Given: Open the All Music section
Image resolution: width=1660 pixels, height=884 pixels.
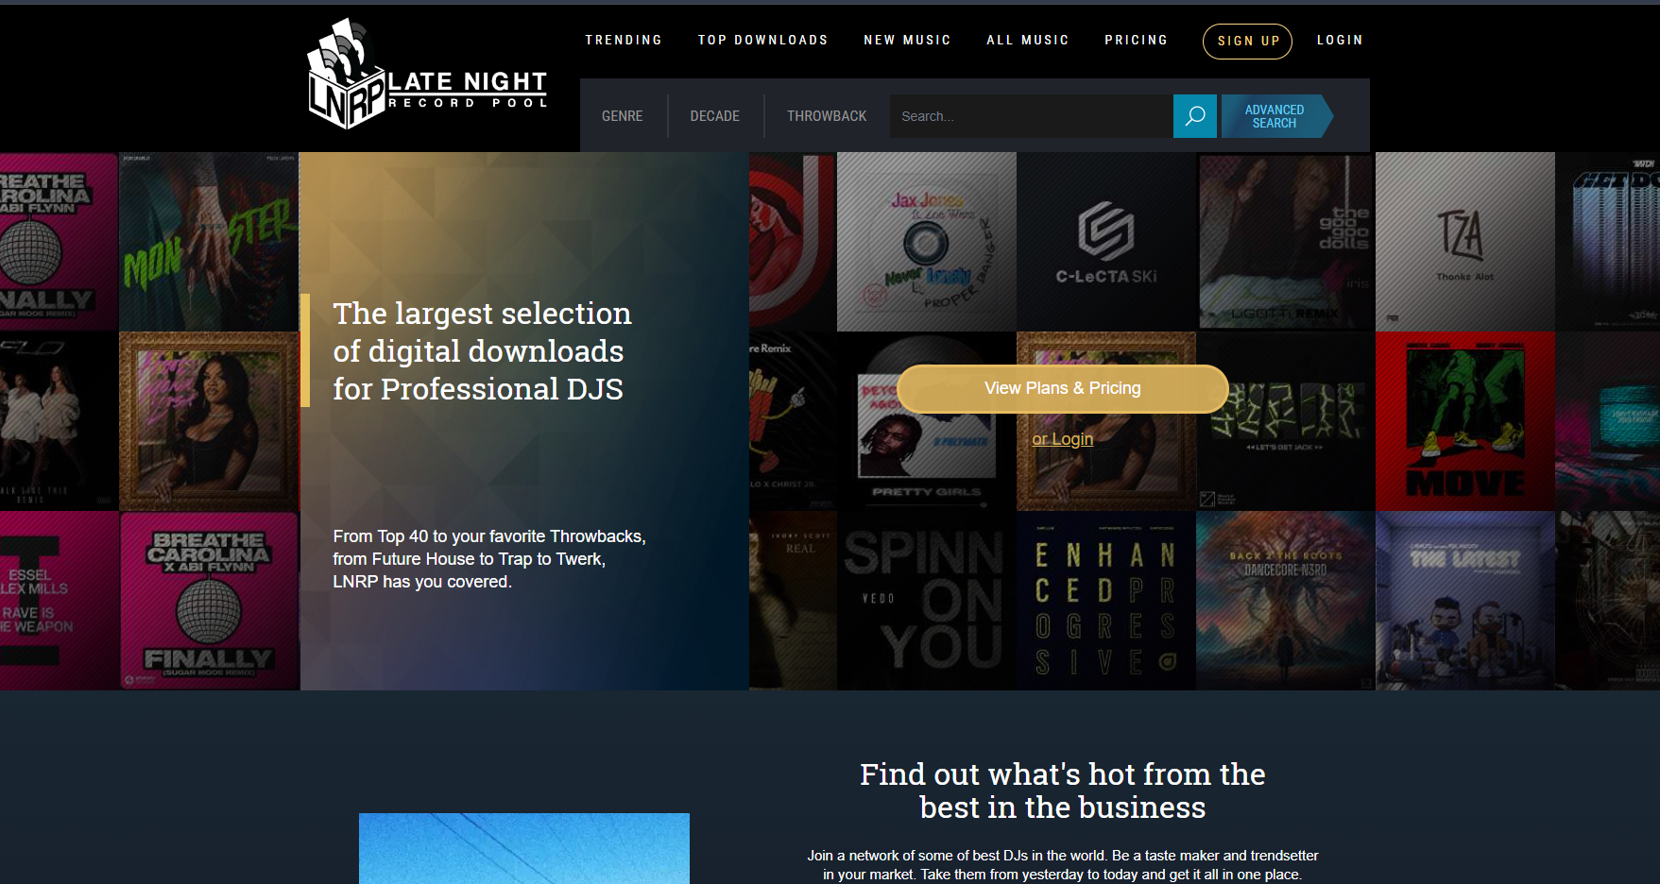Looking at the screenshot, I should tap(1028, 40).
